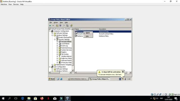This screenshot has height=101, width=180.
Task: Click the Delete X toolbar icon
Action: (x=64, y=26)
